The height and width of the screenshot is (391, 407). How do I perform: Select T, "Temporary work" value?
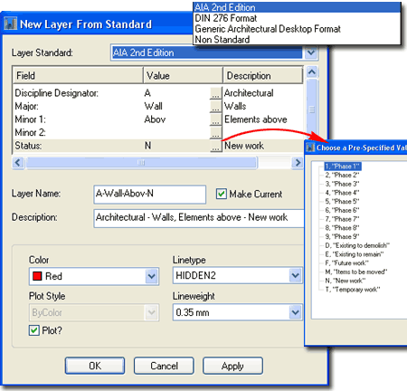pos(353,290)
